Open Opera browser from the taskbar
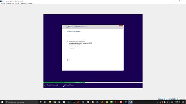The height and width of the screenshot is (104, 186). point(116,102)
